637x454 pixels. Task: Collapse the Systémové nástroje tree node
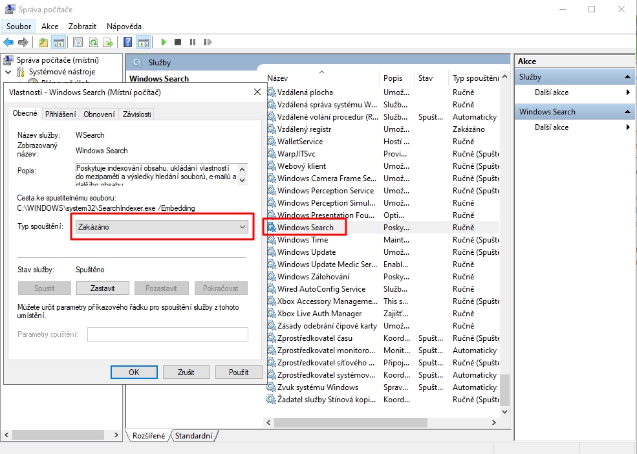8,72
